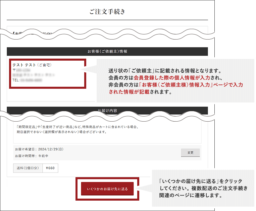
Task: Click red text 会員登録した際の個人情報が入力
Action: coord(164,78)
